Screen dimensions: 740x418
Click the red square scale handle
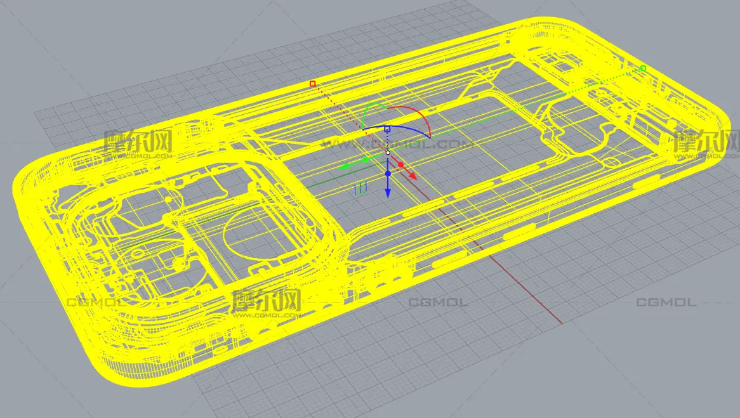pos(312,84)
